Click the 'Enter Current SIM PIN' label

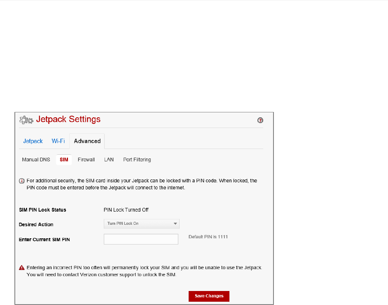pyautogui.click(x=44, y=240)
